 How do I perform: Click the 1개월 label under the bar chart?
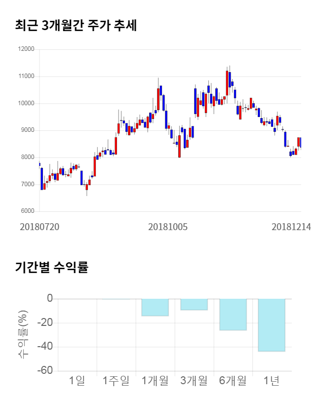[155, 380]
